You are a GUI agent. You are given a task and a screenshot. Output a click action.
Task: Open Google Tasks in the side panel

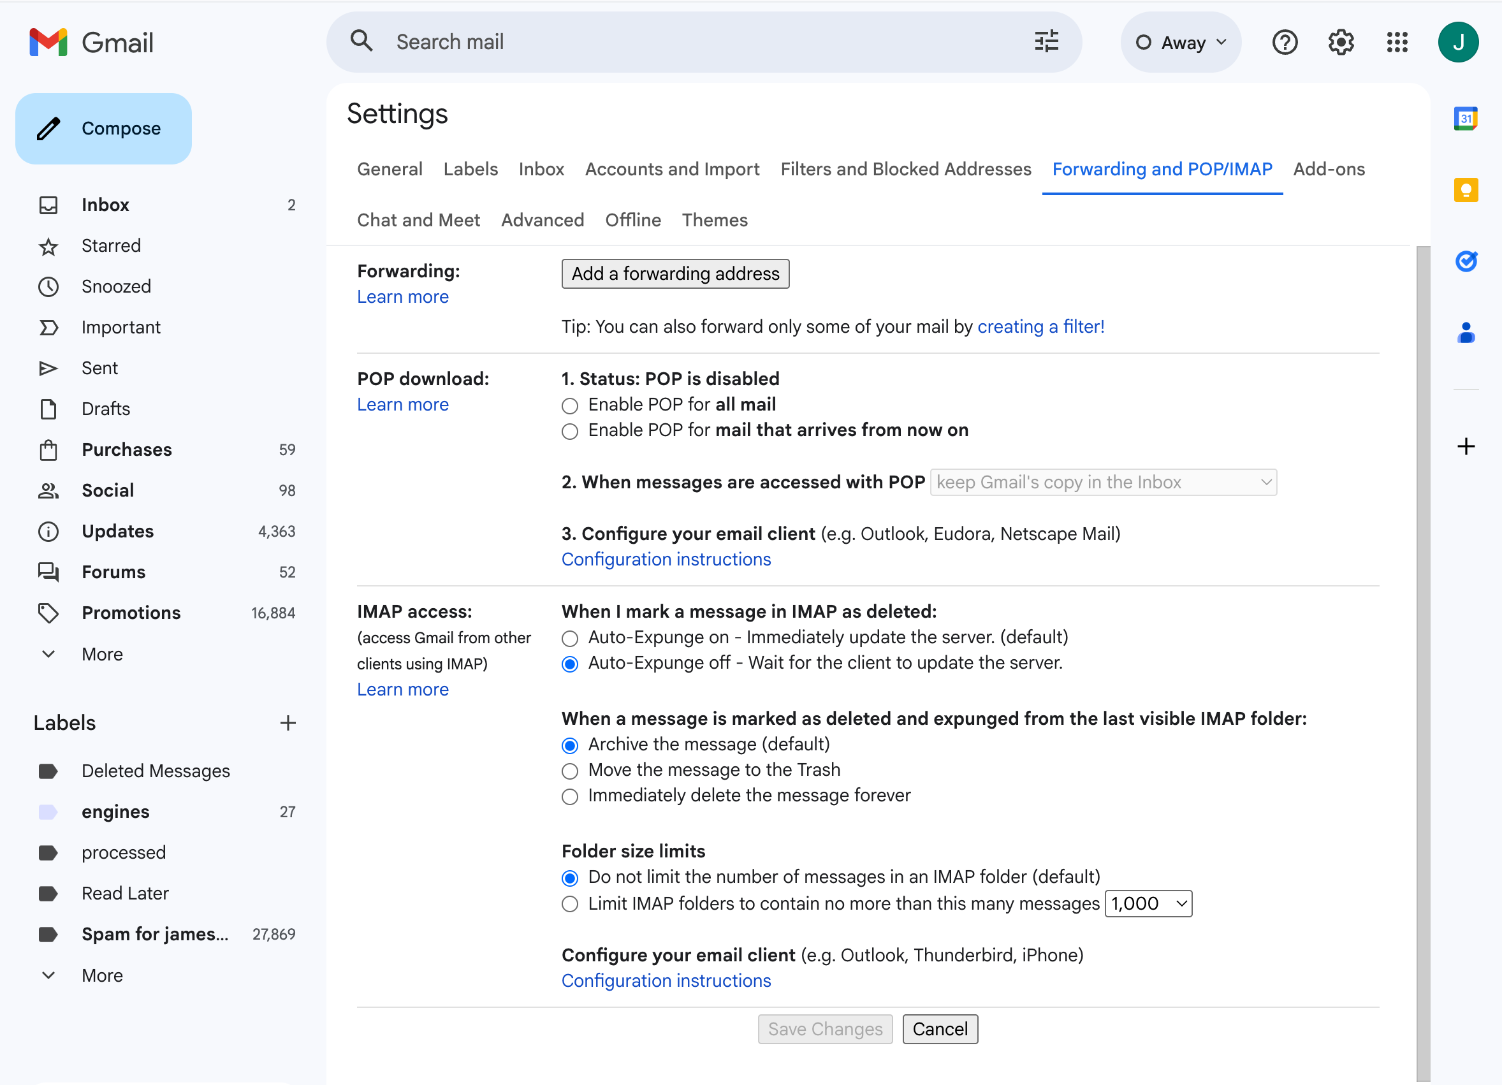point(1466,261)
